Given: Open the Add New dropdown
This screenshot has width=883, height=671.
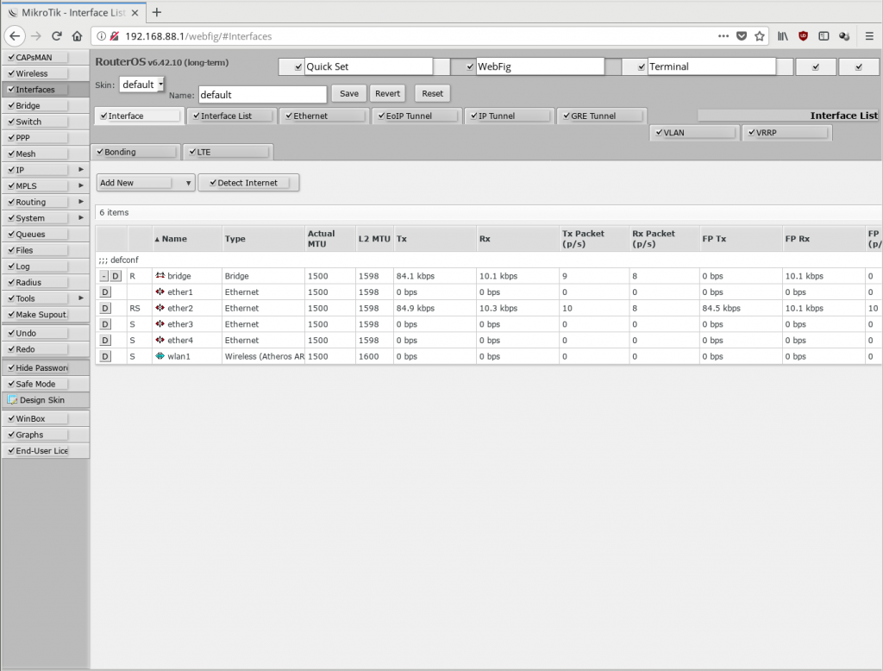Looking at the screenshot, I should [145, 183].
